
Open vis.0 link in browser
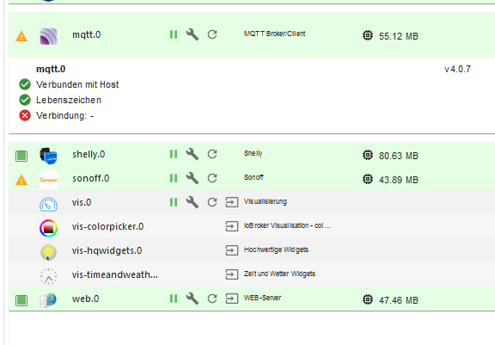pos(232,202)
